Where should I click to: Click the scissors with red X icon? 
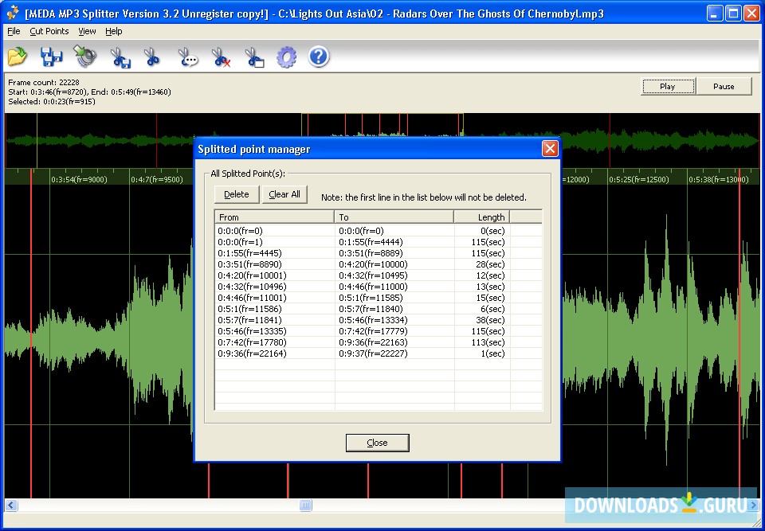tap(221, 57)
